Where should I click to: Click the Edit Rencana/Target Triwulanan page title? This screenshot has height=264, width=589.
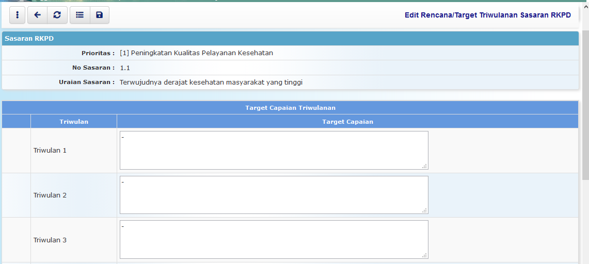(x=487, y=15)
